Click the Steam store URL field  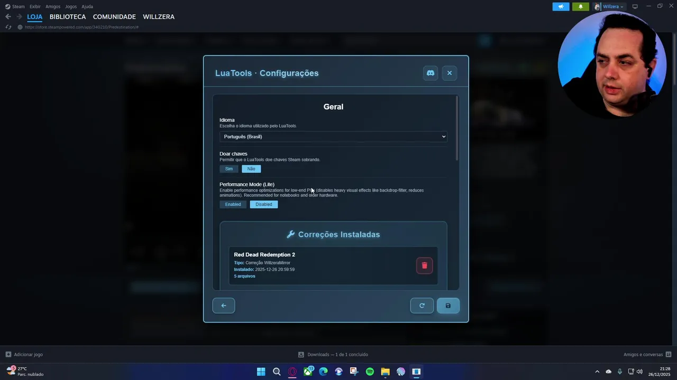coord(82,27)
